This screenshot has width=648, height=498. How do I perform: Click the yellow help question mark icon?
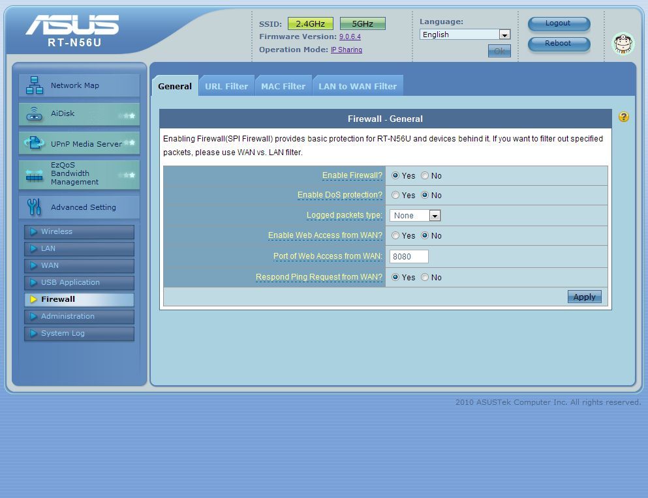(x=624, y=117)
